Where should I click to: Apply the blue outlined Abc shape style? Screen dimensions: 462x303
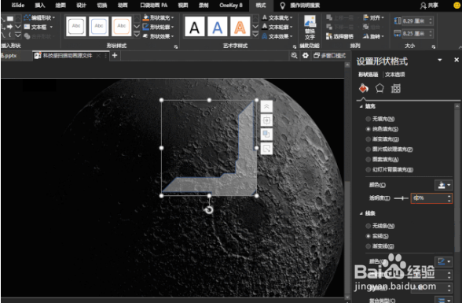(x=99, y=26)
